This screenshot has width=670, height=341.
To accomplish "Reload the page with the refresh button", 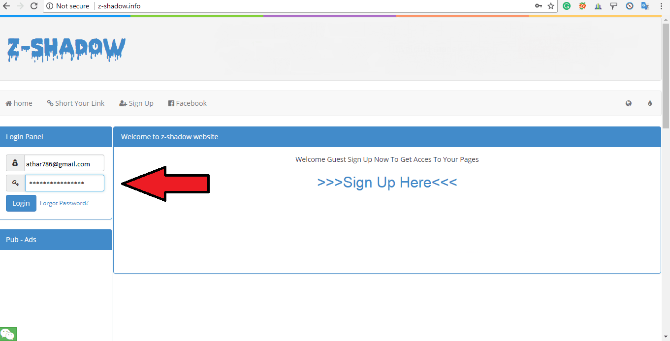I will click(x=34, y=6).
